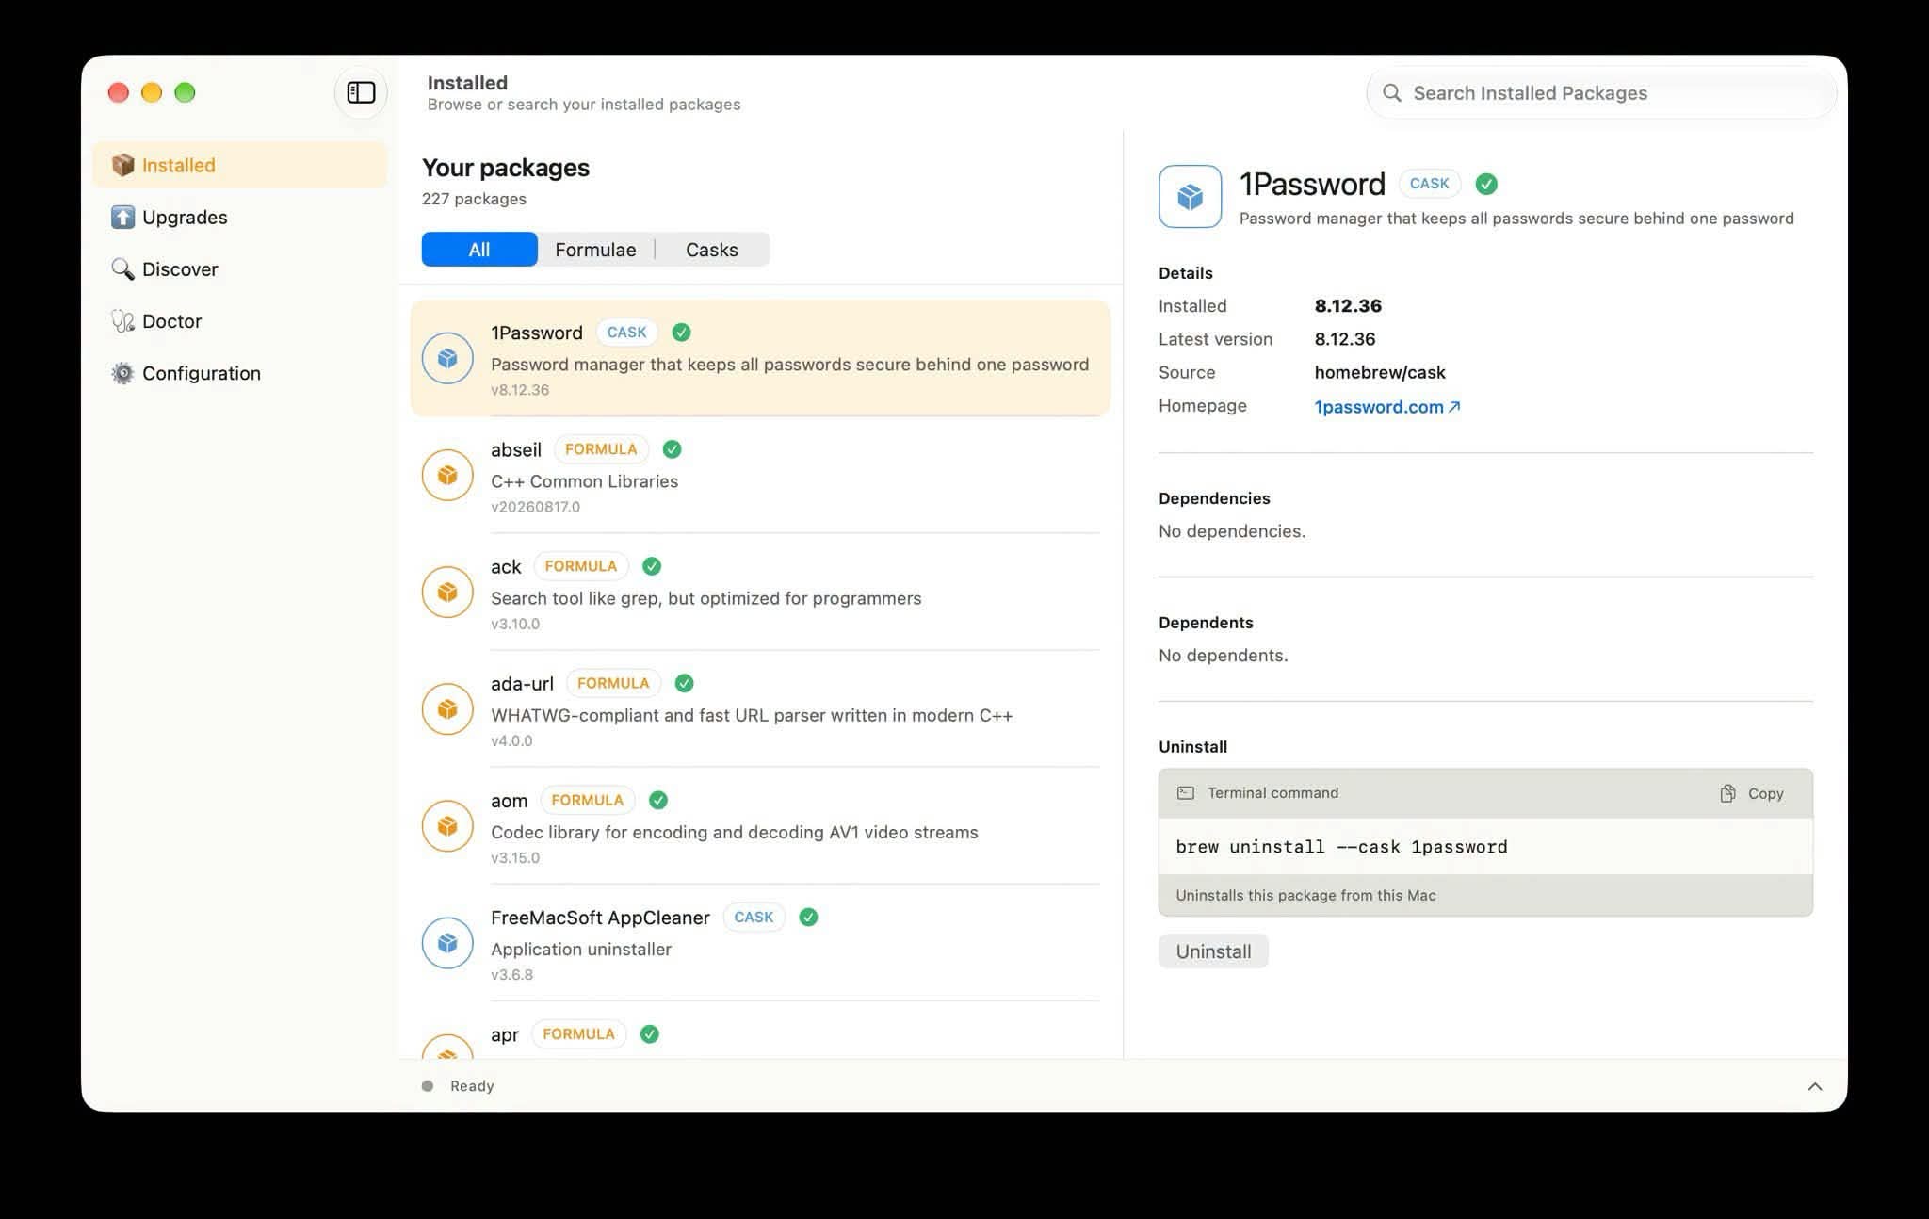Click the FreeMacSoft AppCleaner package icon
Screen dimensions: 1929x1219
pos(447,942)
